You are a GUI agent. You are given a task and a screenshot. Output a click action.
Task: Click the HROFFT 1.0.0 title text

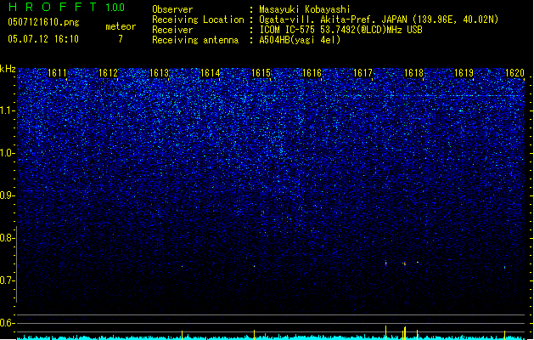66,7
